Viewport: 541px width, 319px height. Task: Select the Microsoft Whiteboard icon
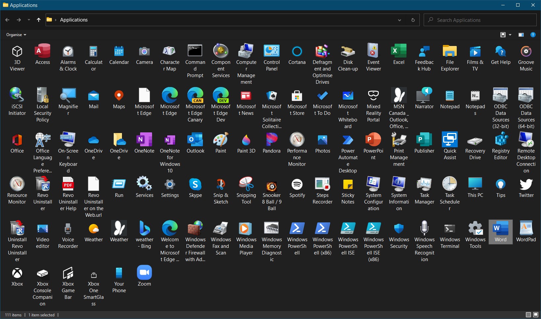(x=348, y=96)
